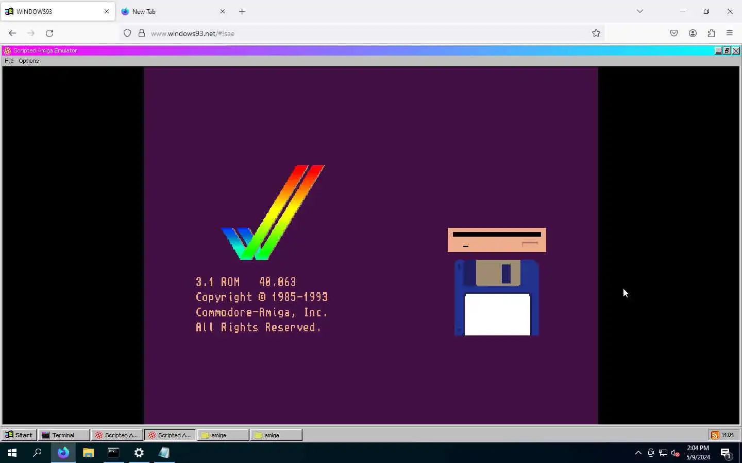This screenshot has height=463, width=742.
Task: Show hidden system tray icons chevron
Action: click(638, 453)
